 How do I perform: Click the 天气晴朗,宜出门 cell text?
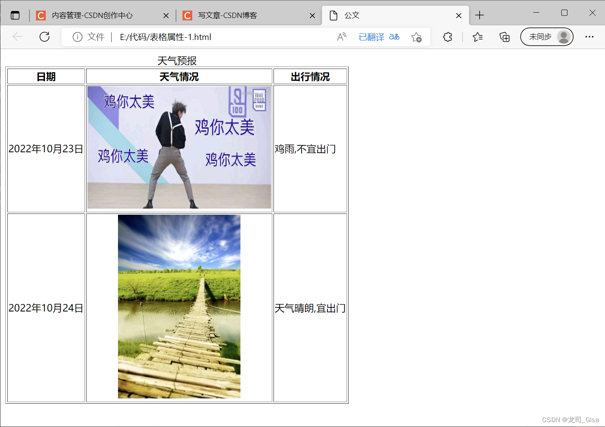310,308
